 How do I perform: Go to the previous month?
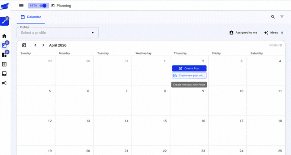click(x=35, y=45)
